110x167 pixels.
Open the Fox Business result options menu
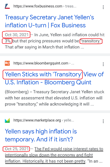(x=103, y=7)
